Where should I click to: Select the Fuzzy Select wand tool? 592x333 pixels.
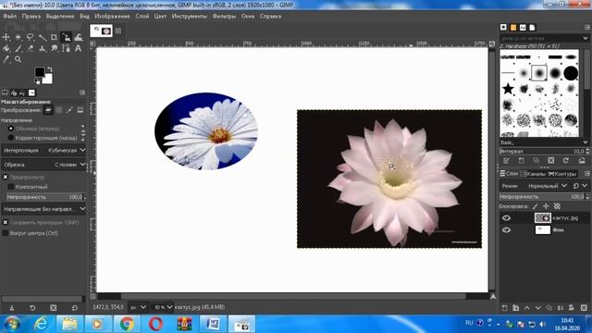point(43,37)
